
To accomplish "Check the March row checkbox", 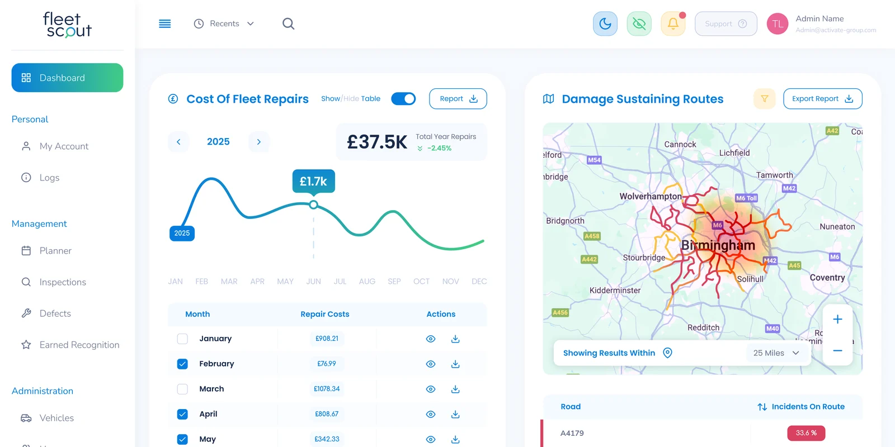I will tap(182, 389).
